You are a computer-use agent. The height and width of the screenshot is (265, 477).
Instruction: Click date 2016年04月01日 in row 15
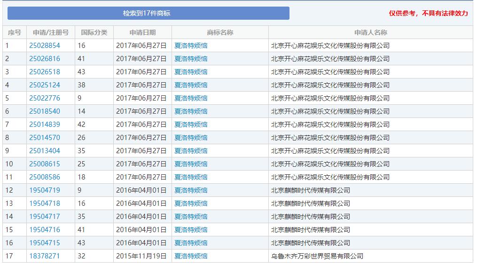tap(141, 230)
